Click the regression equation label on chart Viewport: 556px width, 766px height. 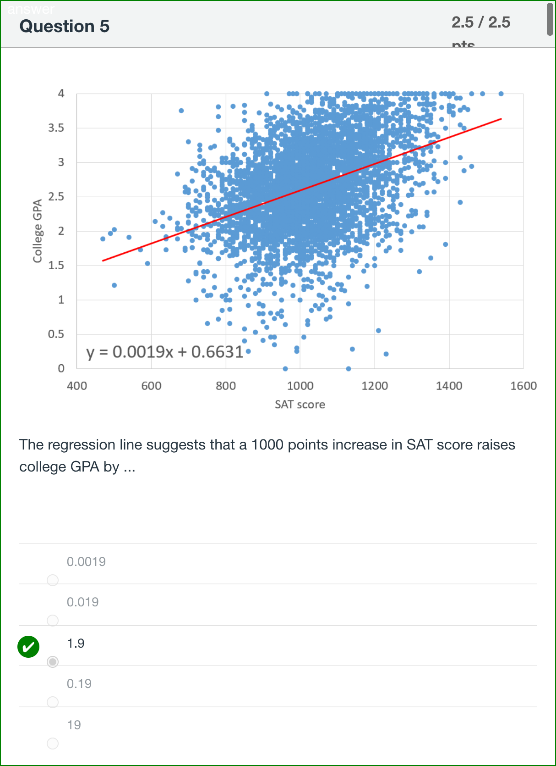165,352
